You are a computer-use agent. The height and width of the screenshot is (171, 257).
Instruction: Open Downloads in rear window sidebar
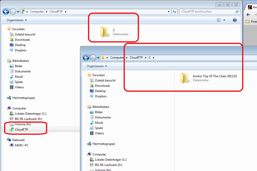point(20,40)
